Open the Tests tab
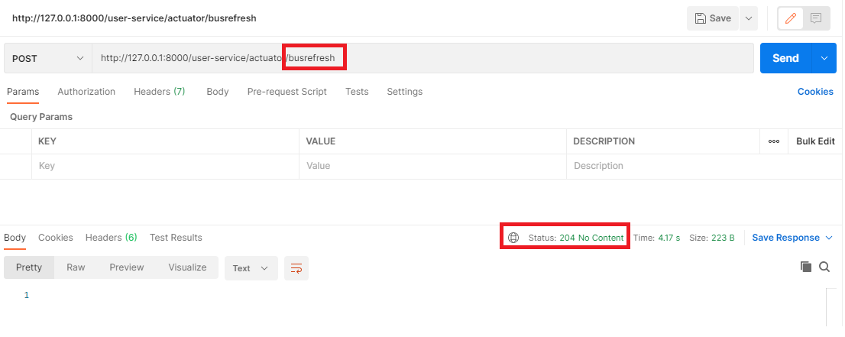The image size is (845, 337). coord(357,92)
